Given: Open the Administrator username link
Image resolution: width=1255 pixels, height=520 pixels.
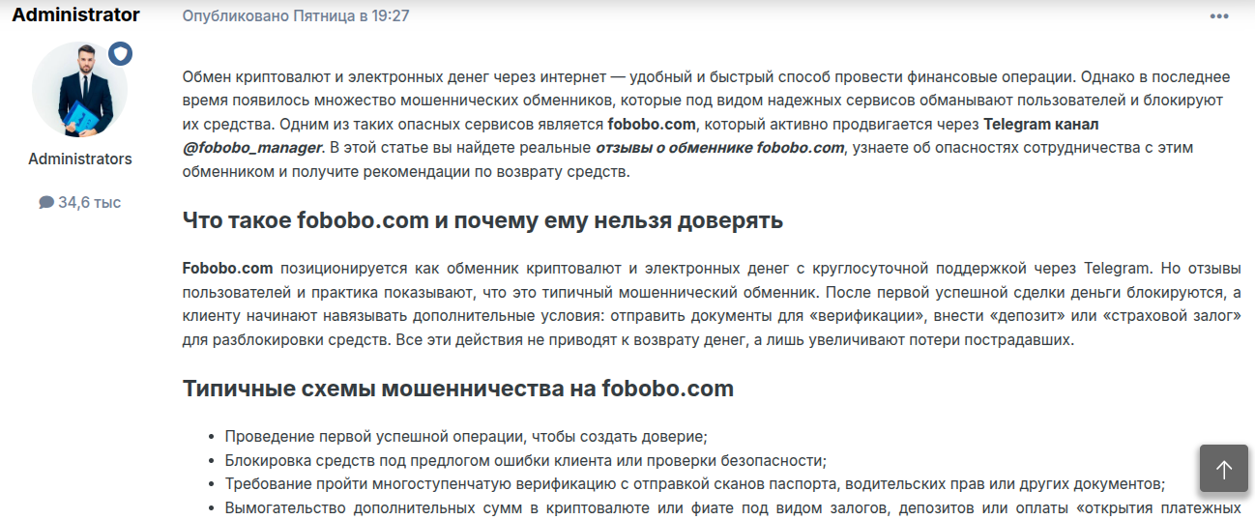Looking at the screenshot, I should point(75,15).
